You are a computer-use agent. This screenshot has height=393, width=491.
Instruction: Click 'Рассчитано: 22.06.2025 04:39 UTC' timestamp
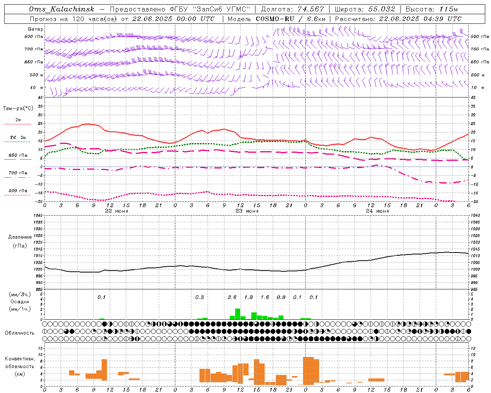[398, 19]
